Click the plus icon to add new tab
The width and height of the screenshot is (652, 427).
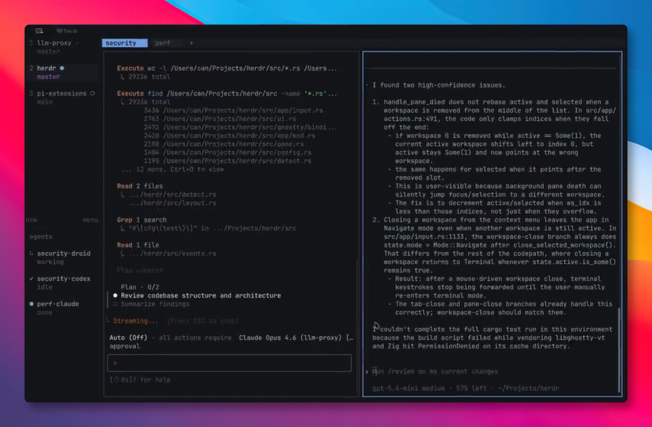(191, 43)
